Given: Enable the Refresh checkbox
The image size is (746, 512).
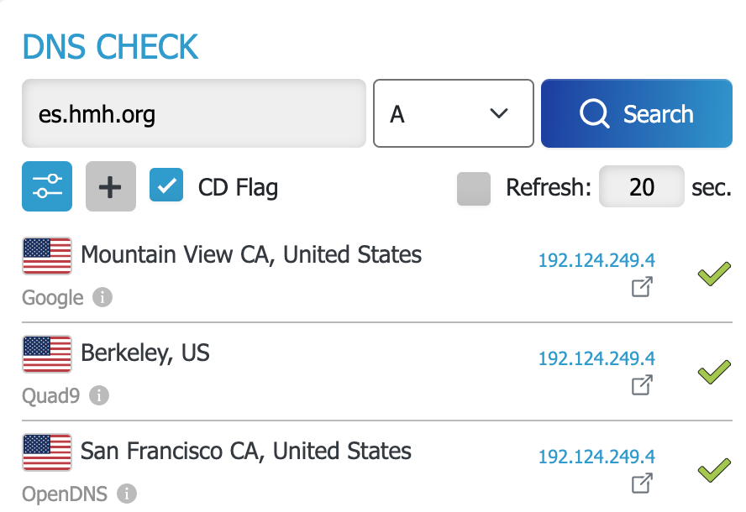Looking at the screenshot, I should pos(473,189).
